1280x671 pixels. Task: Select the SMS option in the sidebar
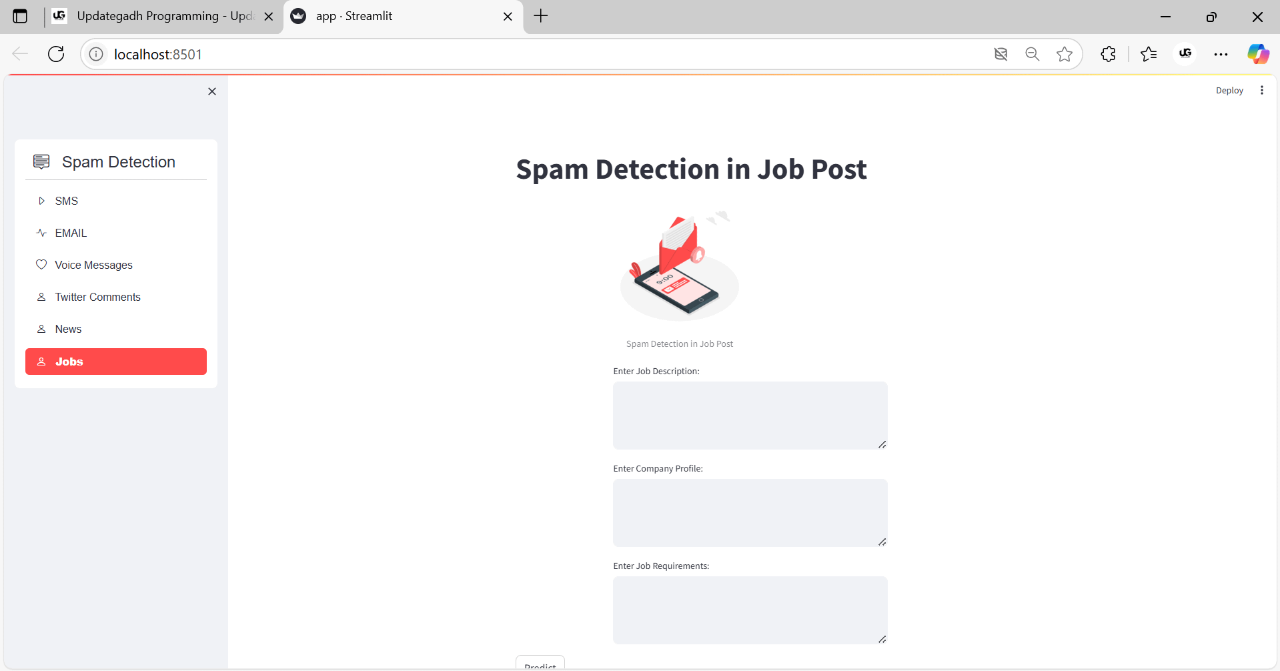click(x=67, y=201)
